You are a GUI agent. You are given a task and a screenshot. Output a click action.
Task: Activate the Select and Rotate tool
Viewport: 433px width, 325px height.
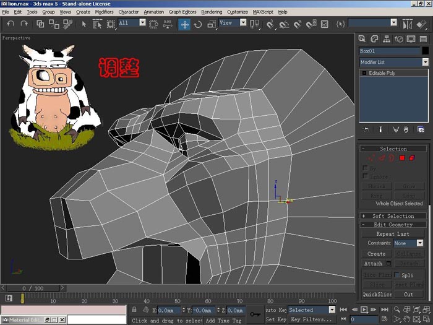click(x=198, y=24)
